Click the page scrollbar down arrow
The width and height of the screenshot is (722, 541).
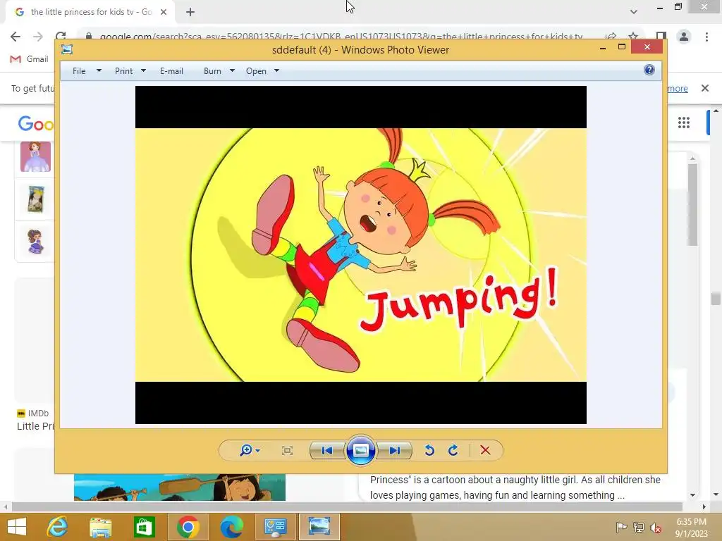(x=716, y=495)
